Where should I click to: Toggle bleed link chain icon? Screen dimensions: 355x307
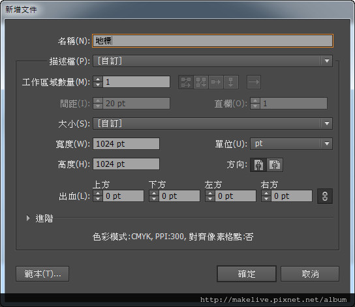tap(325, 196)
